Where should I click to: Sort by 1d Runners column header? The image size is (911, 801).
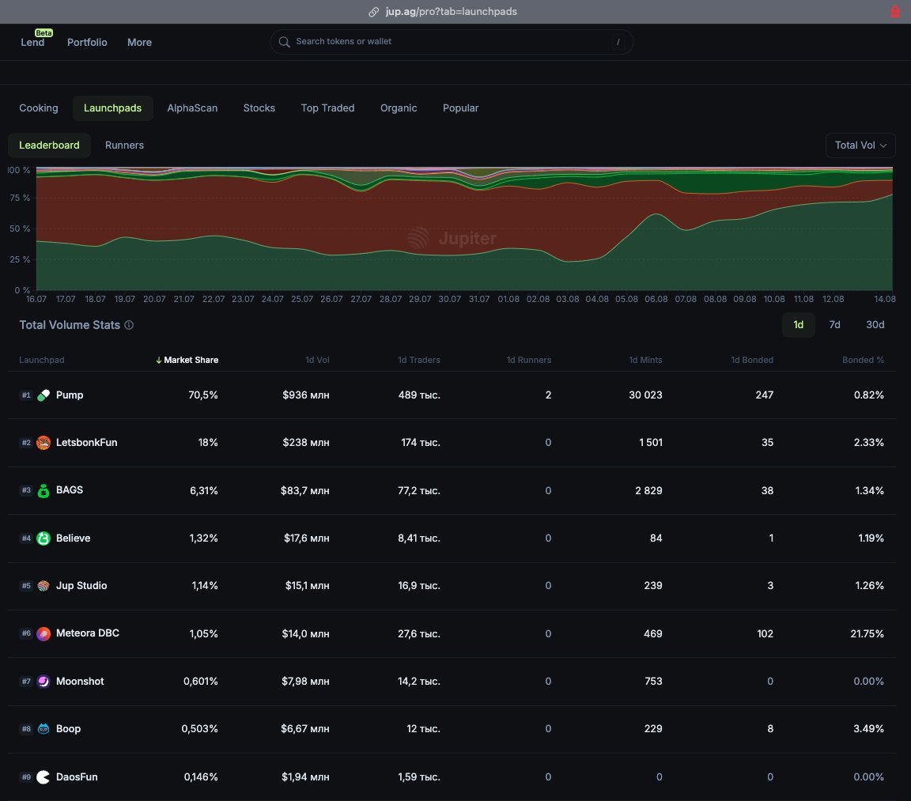[x=529, y=360]
